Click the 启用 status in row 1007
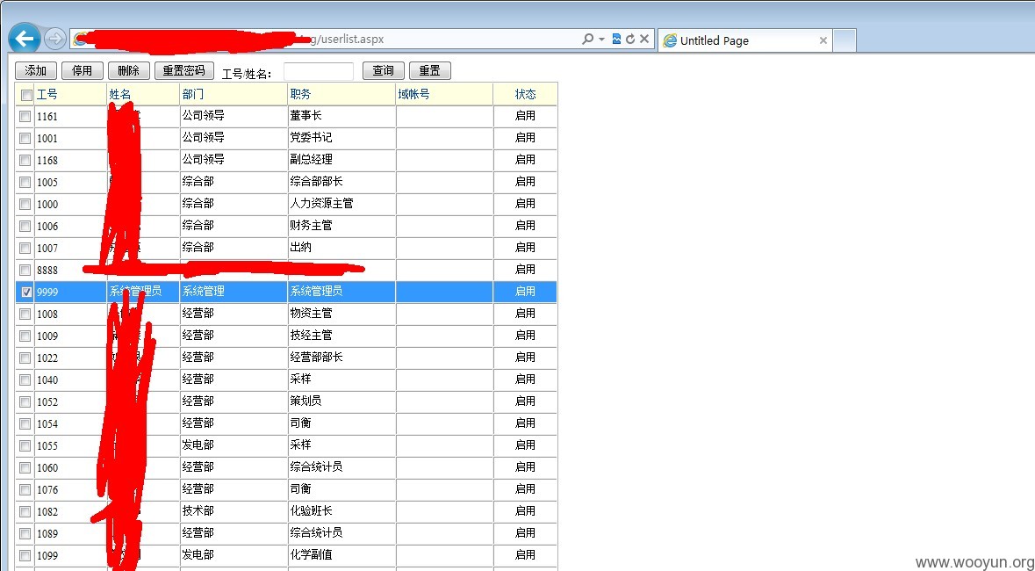 (x=526, y=247)
